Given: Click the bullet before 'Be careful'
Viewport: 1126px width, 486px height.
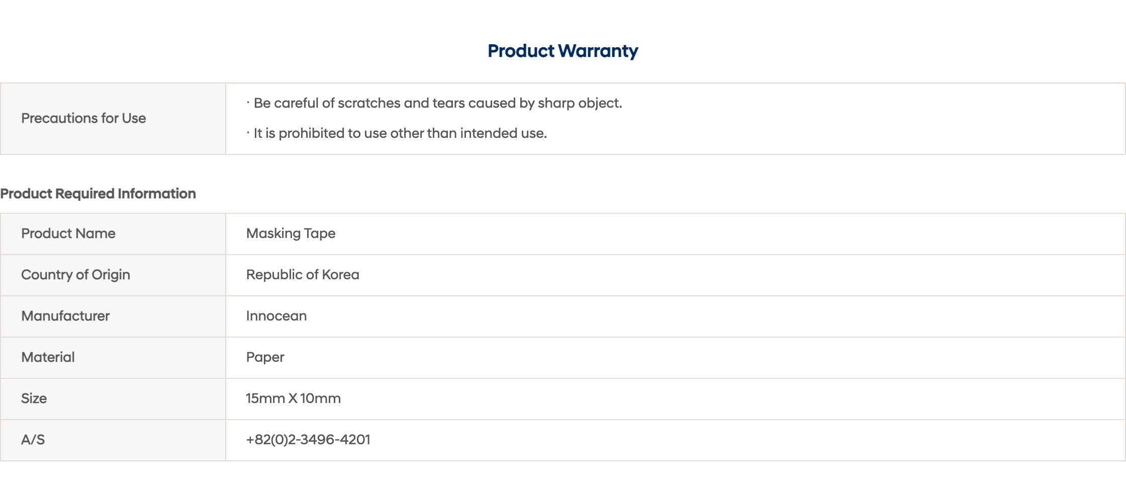Looking at the screenshot, I should click(248, 103).
